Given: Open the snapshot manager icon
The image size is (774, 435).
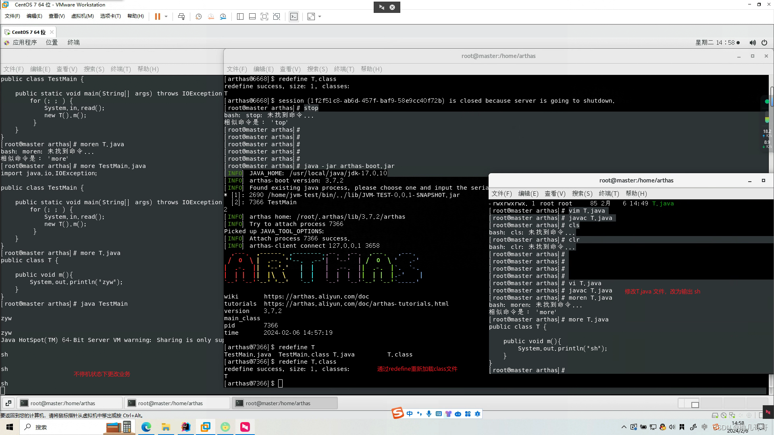Looking at the screenshot, I should (223, 17).
